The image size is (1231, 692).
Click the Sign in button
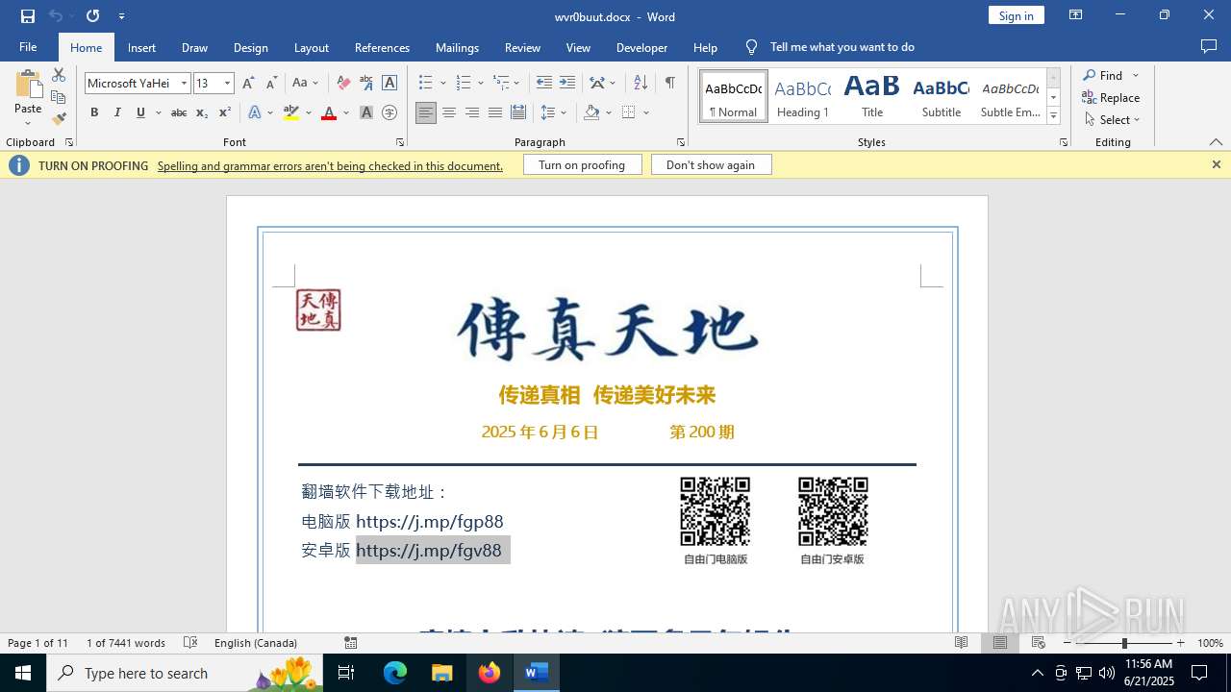tap(1016, 15)
